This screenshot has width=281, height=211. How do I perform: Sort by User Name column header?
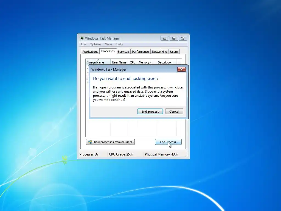[x=119, y=62]
